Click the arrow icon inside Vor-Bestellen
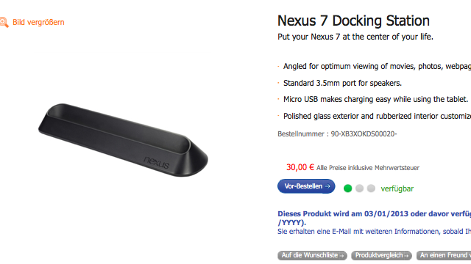Screen dimensions: 471x264 [x=327, y=186]
